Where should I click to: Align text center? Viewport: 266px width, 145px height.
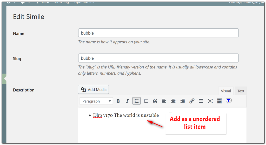click(173, 101)
